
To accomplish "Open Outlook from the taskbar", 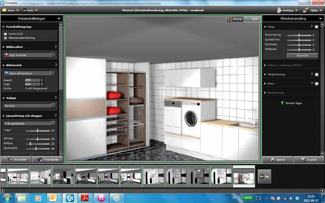I will coord(53,198).
